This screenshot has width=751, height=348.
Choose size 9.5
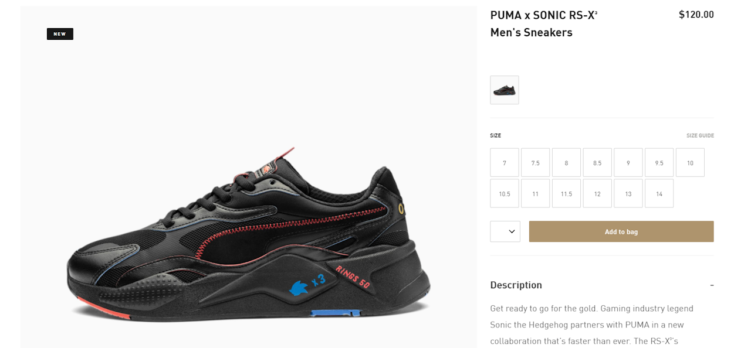[659, 162]
